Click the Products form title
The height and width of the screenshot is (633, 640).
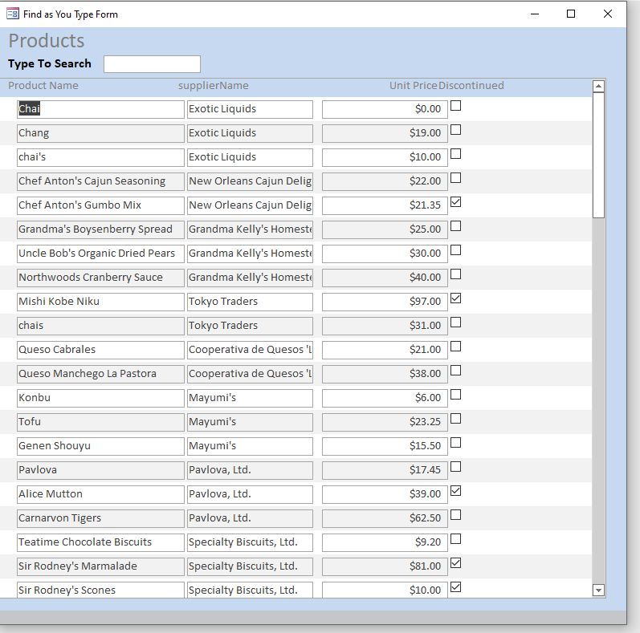47,41
